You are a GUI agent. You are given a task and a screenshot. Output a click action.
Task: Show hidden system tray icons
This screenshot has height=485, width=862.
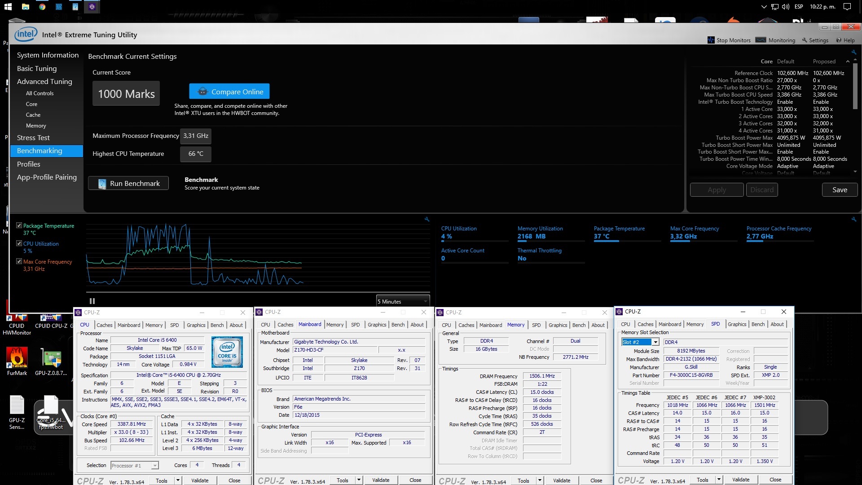764,7
